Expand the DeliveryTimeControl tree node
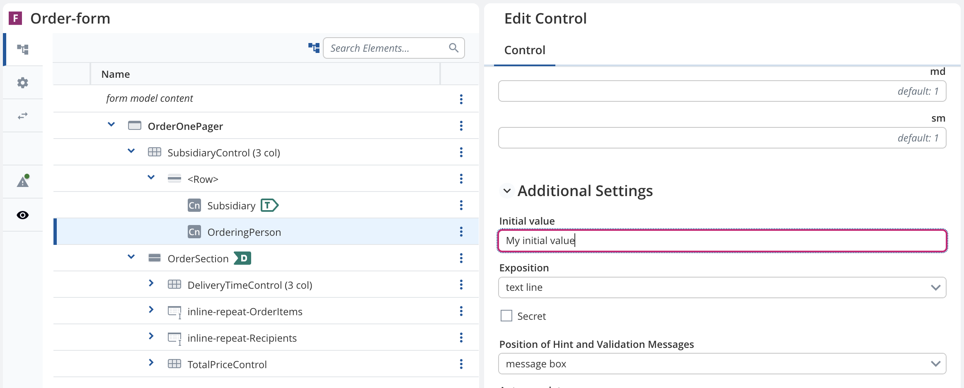The height and width of the screenshot is (388, 964). 151,283
